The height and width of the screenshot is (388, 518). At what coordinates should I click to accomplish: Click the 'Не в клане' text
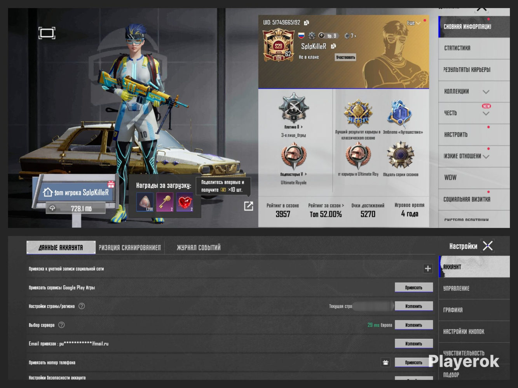coord(309,57)
